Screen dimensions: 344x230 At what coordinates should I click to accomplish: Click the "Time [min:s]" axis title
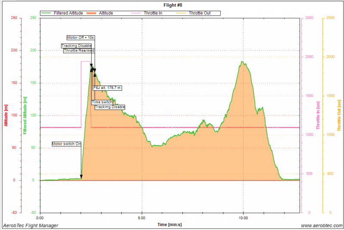click(x=169, y=224)
